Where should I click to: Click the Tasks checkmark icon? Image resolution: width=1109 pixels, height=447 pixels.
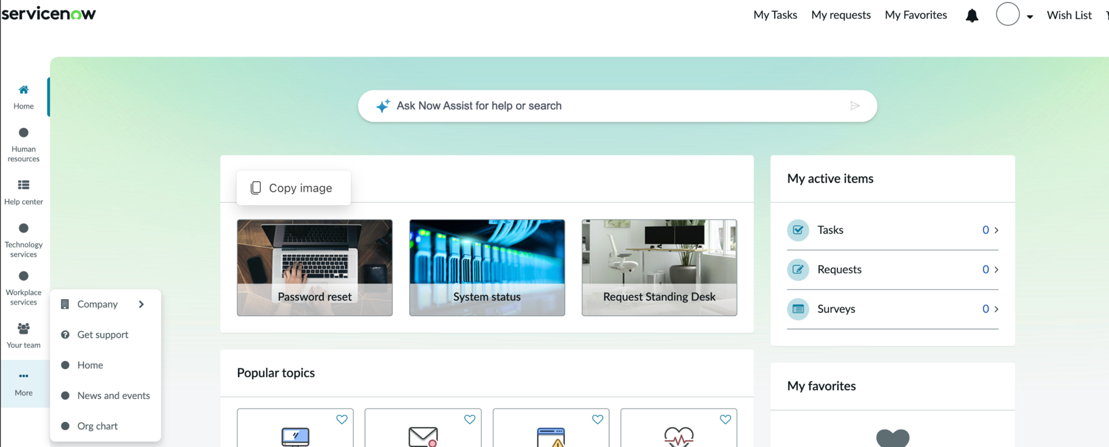pos(798,230)
